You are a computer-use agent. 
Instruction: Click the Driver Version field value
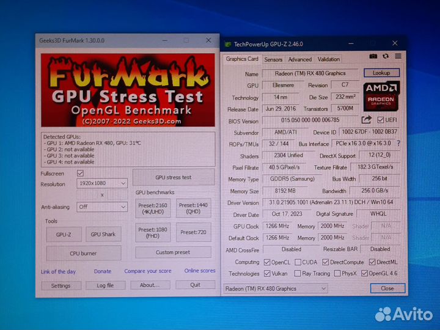click(331, 202)
